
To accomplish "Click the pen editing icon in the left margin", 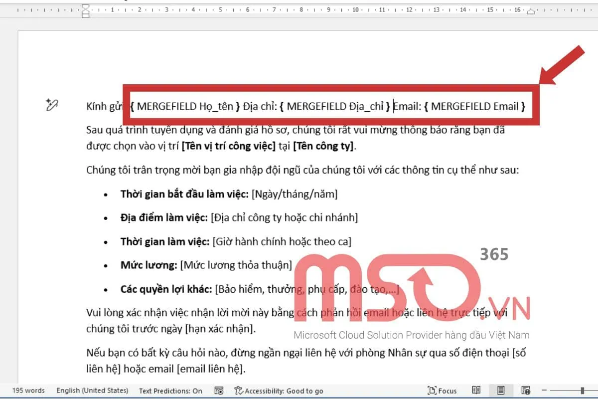I will pos(52,105).
